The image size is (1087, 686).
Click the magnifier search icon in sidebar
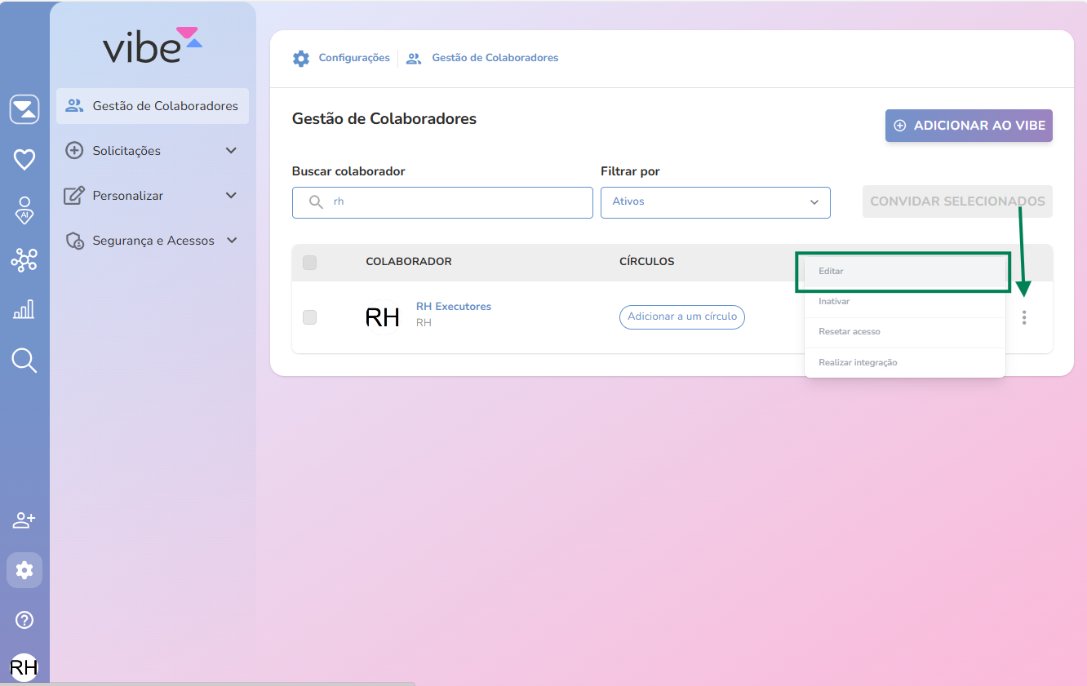[24, 360]
